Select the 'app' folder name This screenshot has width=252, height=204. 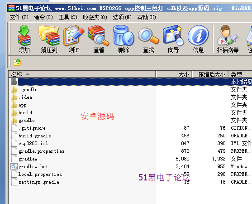23,105
